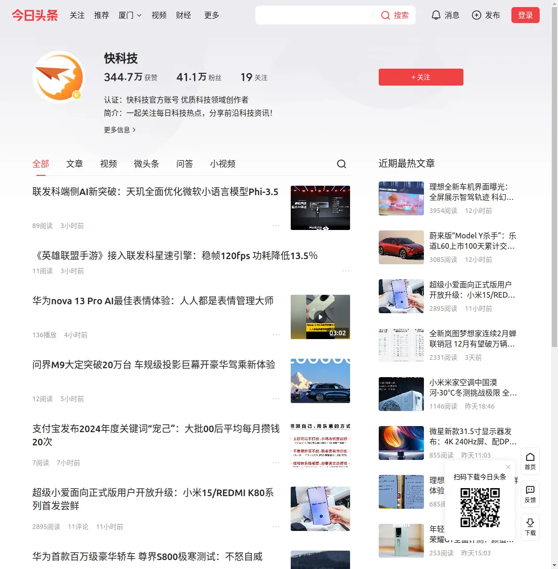
Task: Close the QR code download popup
Action: (x=508, y=467)
